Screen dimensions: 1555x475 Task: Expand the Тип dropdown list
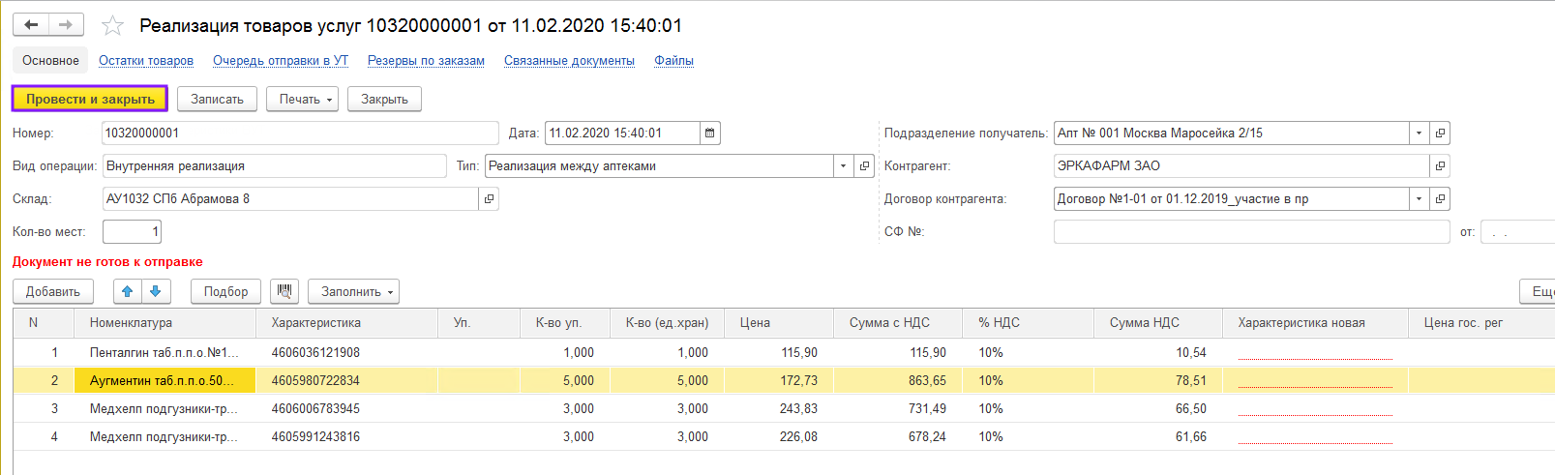tap(843, 166)
